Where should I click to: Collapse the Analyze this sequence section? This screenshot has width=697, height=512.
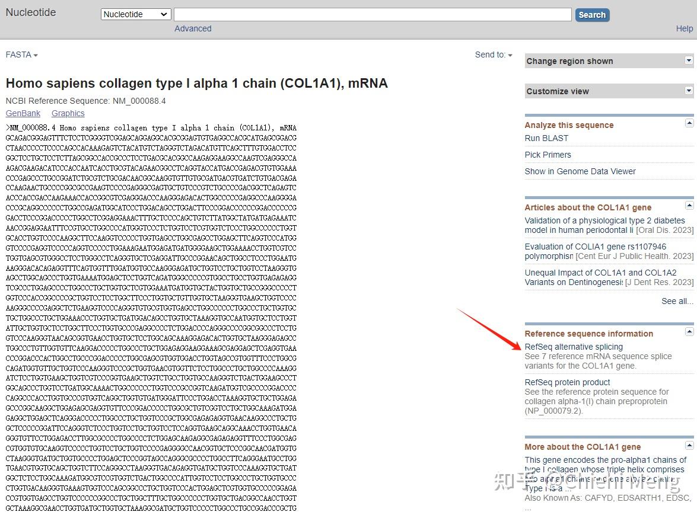point(689,123)
